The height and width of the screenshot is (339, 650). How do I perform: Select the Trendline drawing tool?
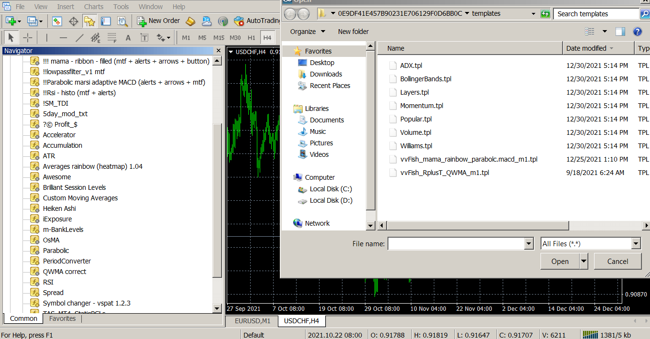(79, 38)
